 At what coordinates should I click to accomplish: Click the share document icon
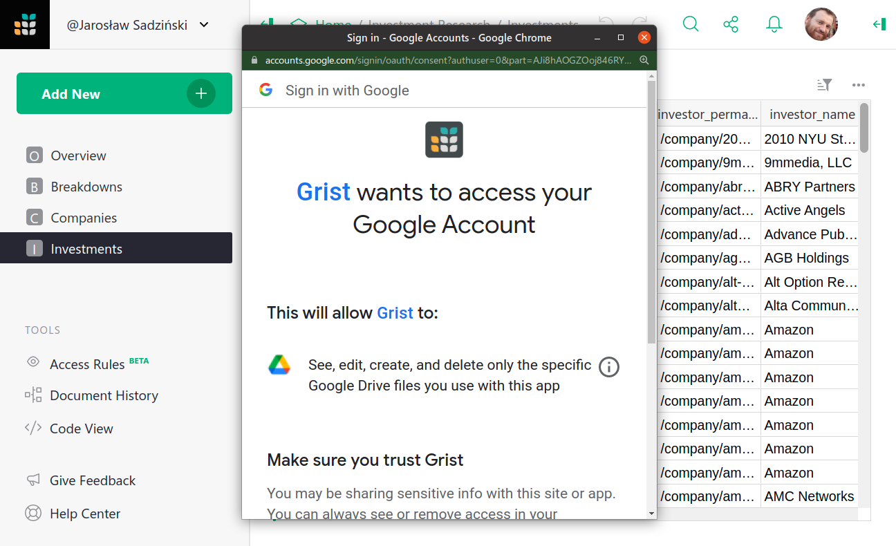[731, 23]
